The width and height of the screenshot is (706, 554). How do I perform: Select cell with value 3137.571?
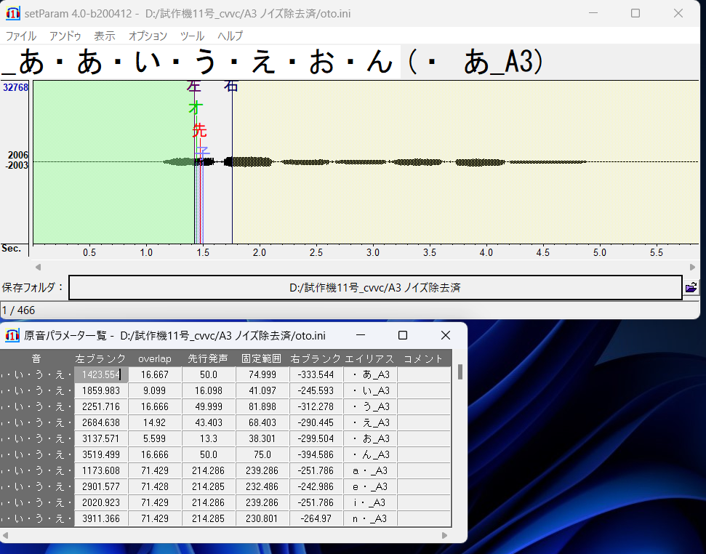[101, 438]
